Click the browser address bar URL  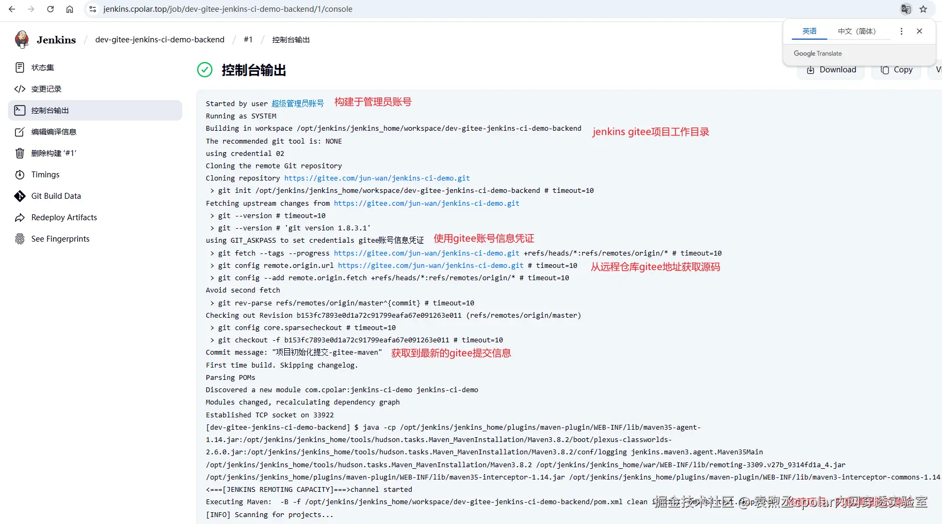228,9
